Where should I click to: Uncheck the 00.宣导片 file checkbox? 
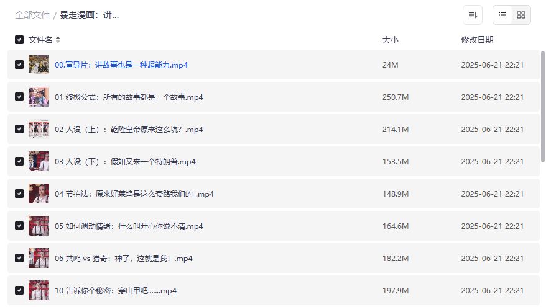[x=19, y=65]
